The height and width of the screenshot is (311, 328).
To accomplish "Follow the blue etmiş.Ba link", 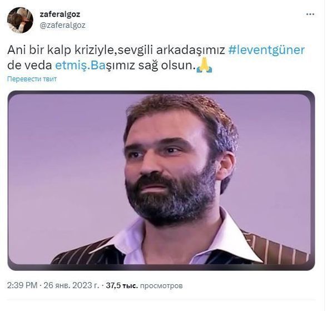I will pyautogui.click(x=80, y=66).
